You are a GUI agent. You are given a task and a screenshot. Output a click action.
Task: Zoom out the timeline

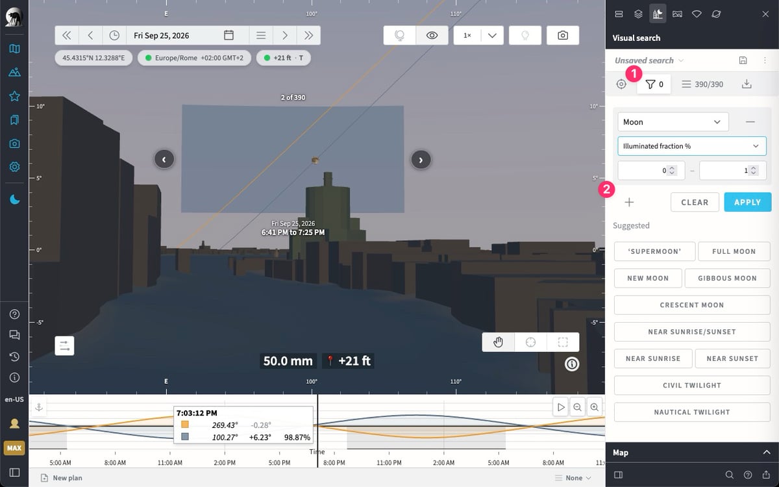click(x=577, y=407)
